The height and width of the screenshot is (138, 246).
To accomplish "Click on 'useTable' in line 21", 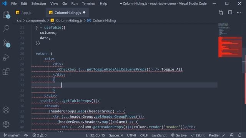I will [53, 27].
